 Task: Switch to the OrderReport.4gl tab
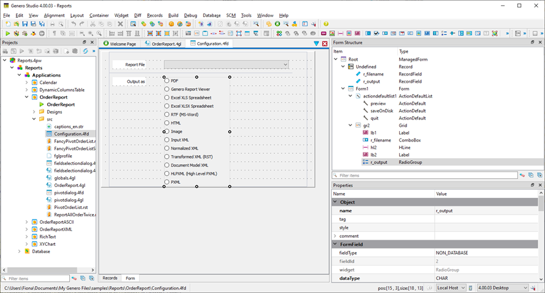[163, 44]
